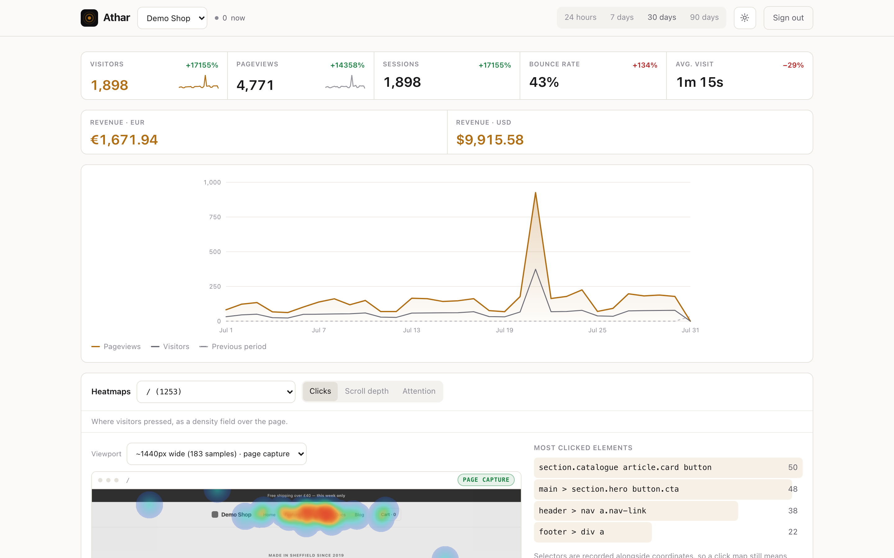Open the Demo Shop site selector
Viewport: 894px width, 558px height.
pyautogui.click(x=172, y=18)
